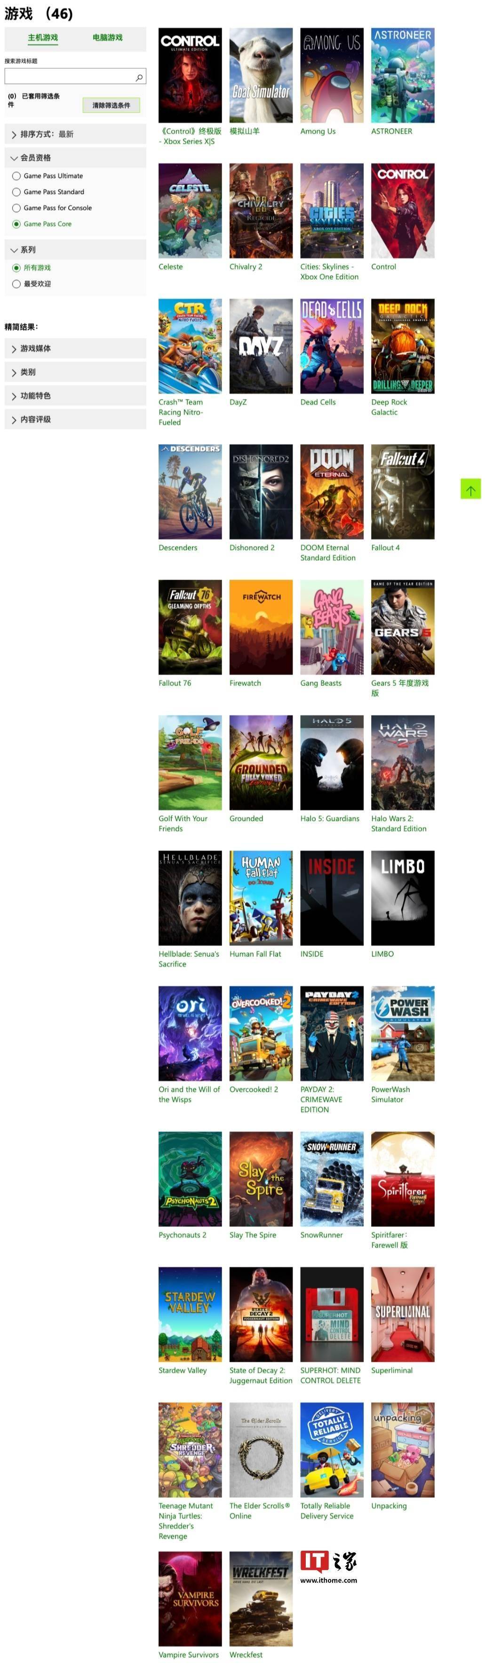Open the Among Us game cover

(x=332, y=75)
